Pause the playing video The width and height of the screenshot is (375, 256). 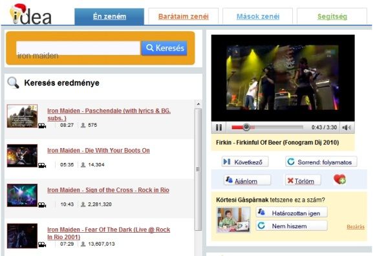tap(219, 127)
